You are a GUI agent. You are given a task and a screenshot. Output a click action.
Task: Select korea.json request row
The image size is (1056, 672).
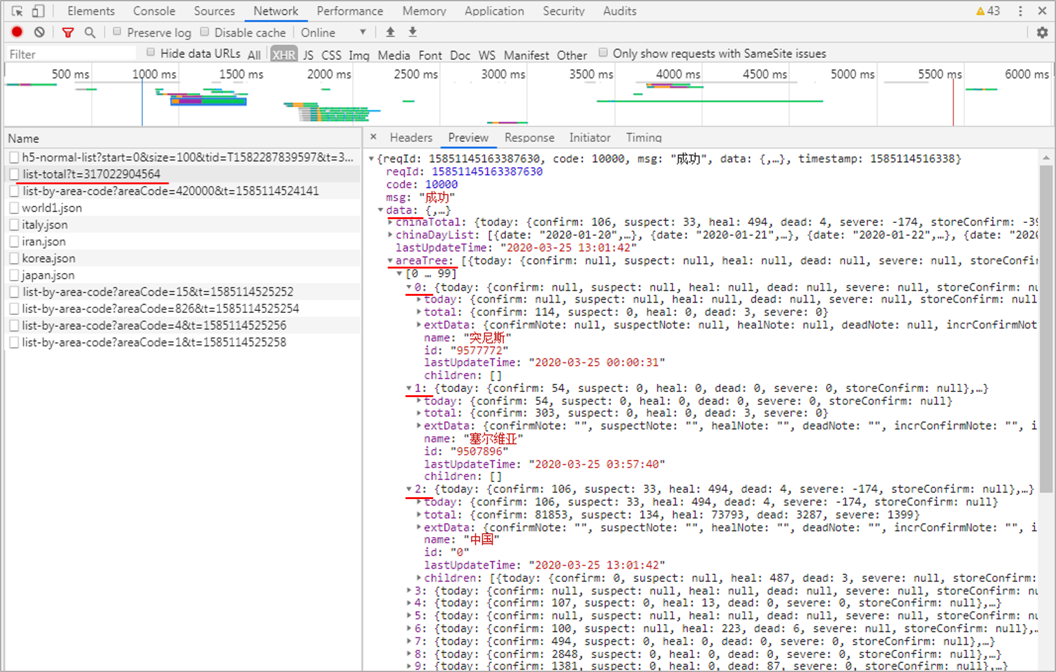tap(182, 258)
